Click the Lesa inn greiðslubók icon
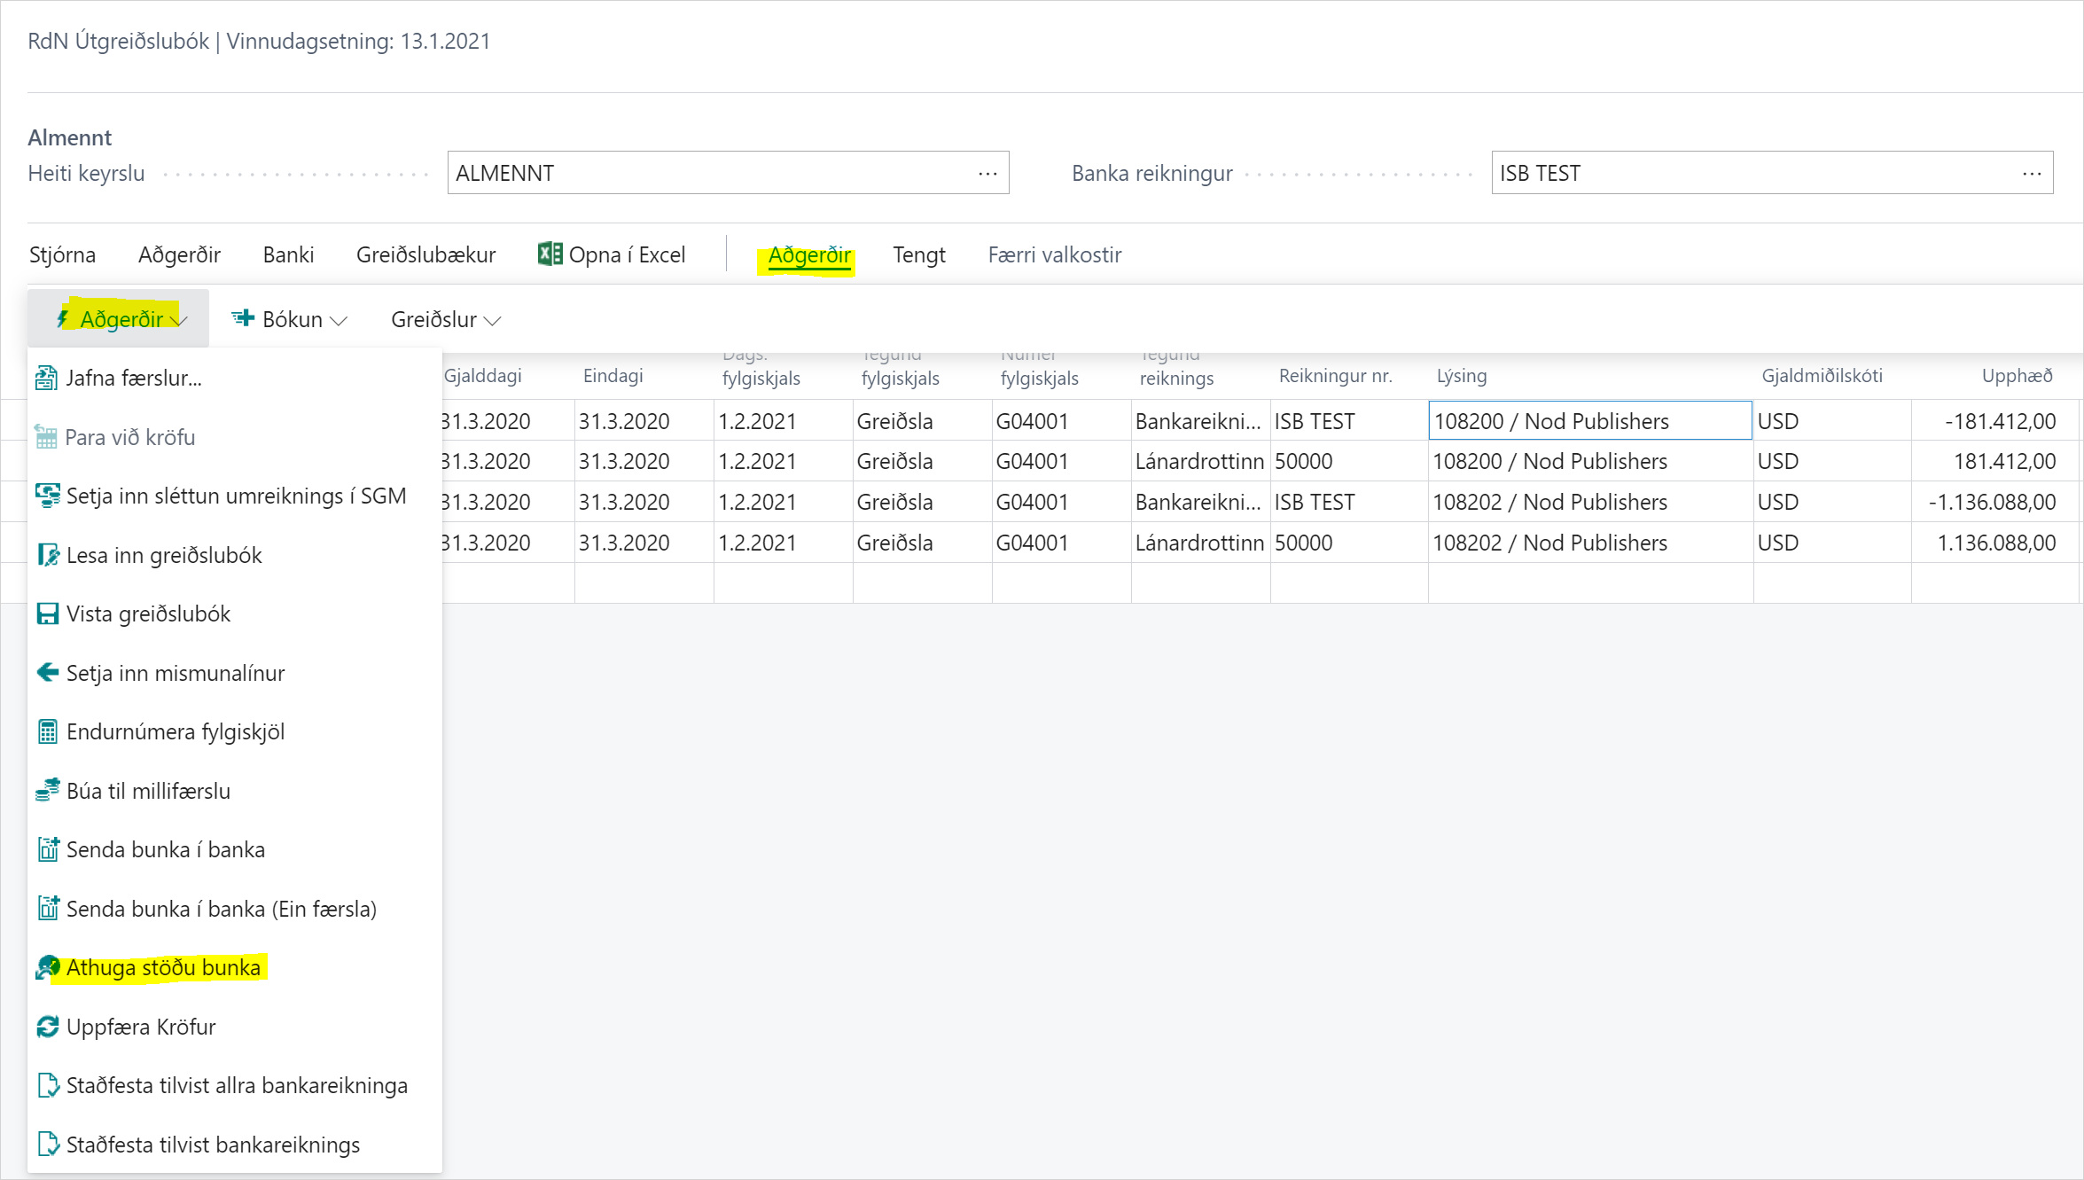This screenshot has height=1180, width=2084. (x=48, y=555)
